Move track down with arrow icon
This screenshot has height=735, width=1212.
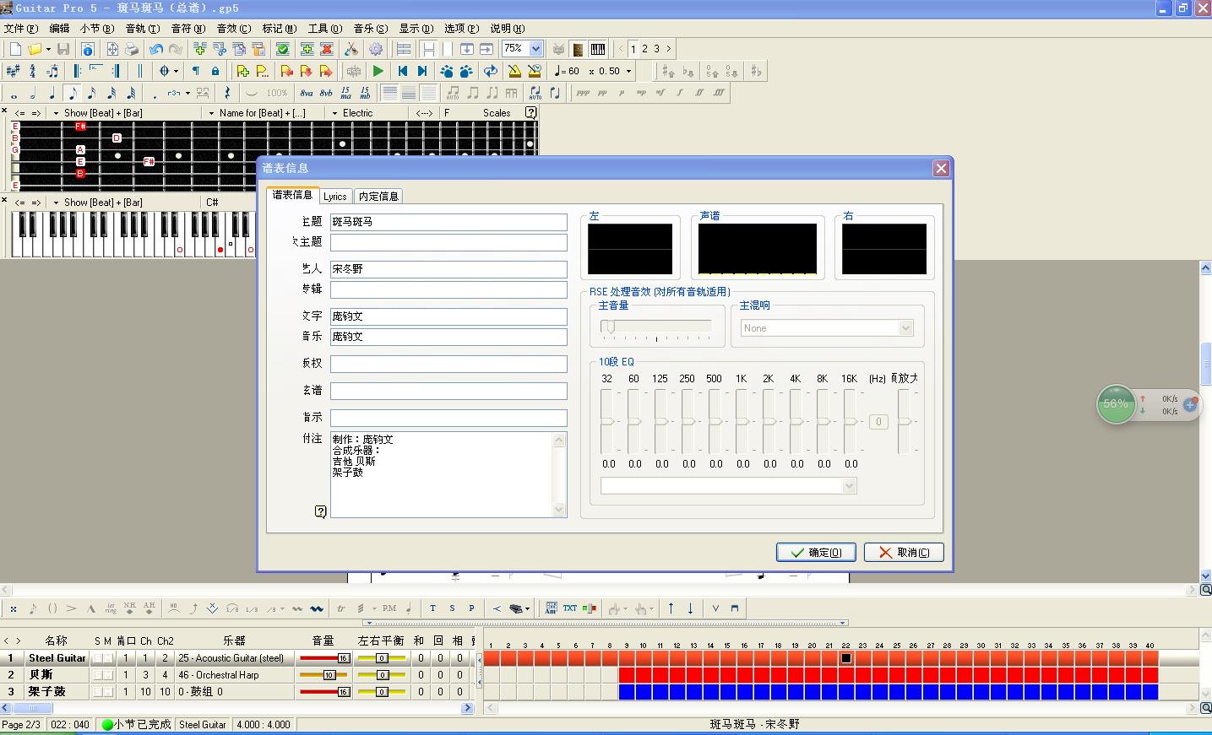click(690, 608)
